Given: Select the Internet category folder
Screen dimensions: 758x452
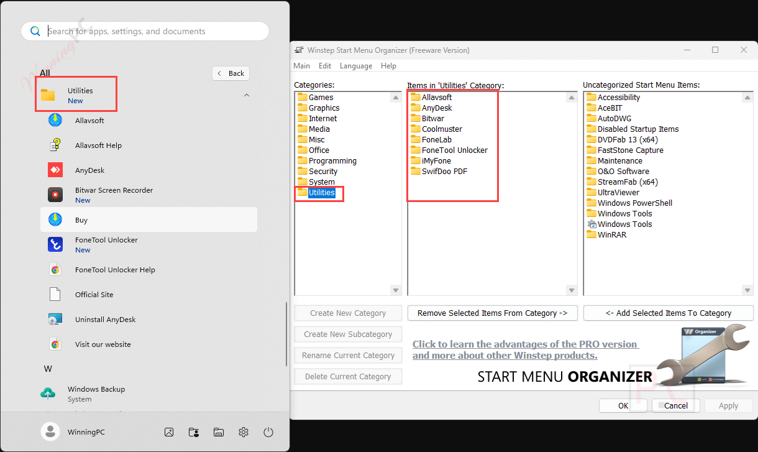Looking at the screenshot, I should coord(317,118).
